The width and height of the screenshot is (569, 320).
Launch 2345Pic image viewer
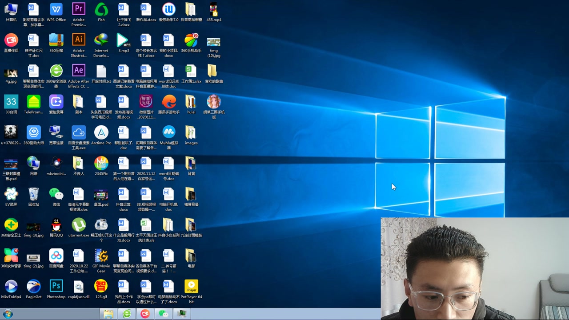tap(101, 166)
